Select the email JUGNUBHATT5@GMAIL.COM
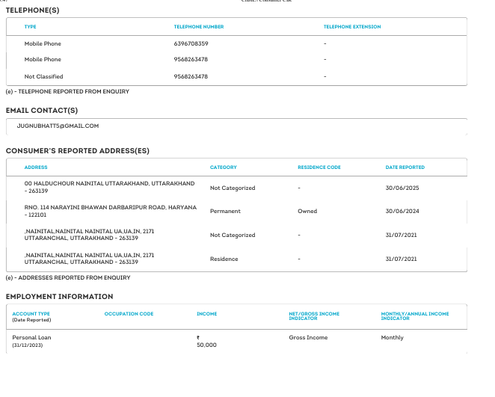 pos(58,126)
